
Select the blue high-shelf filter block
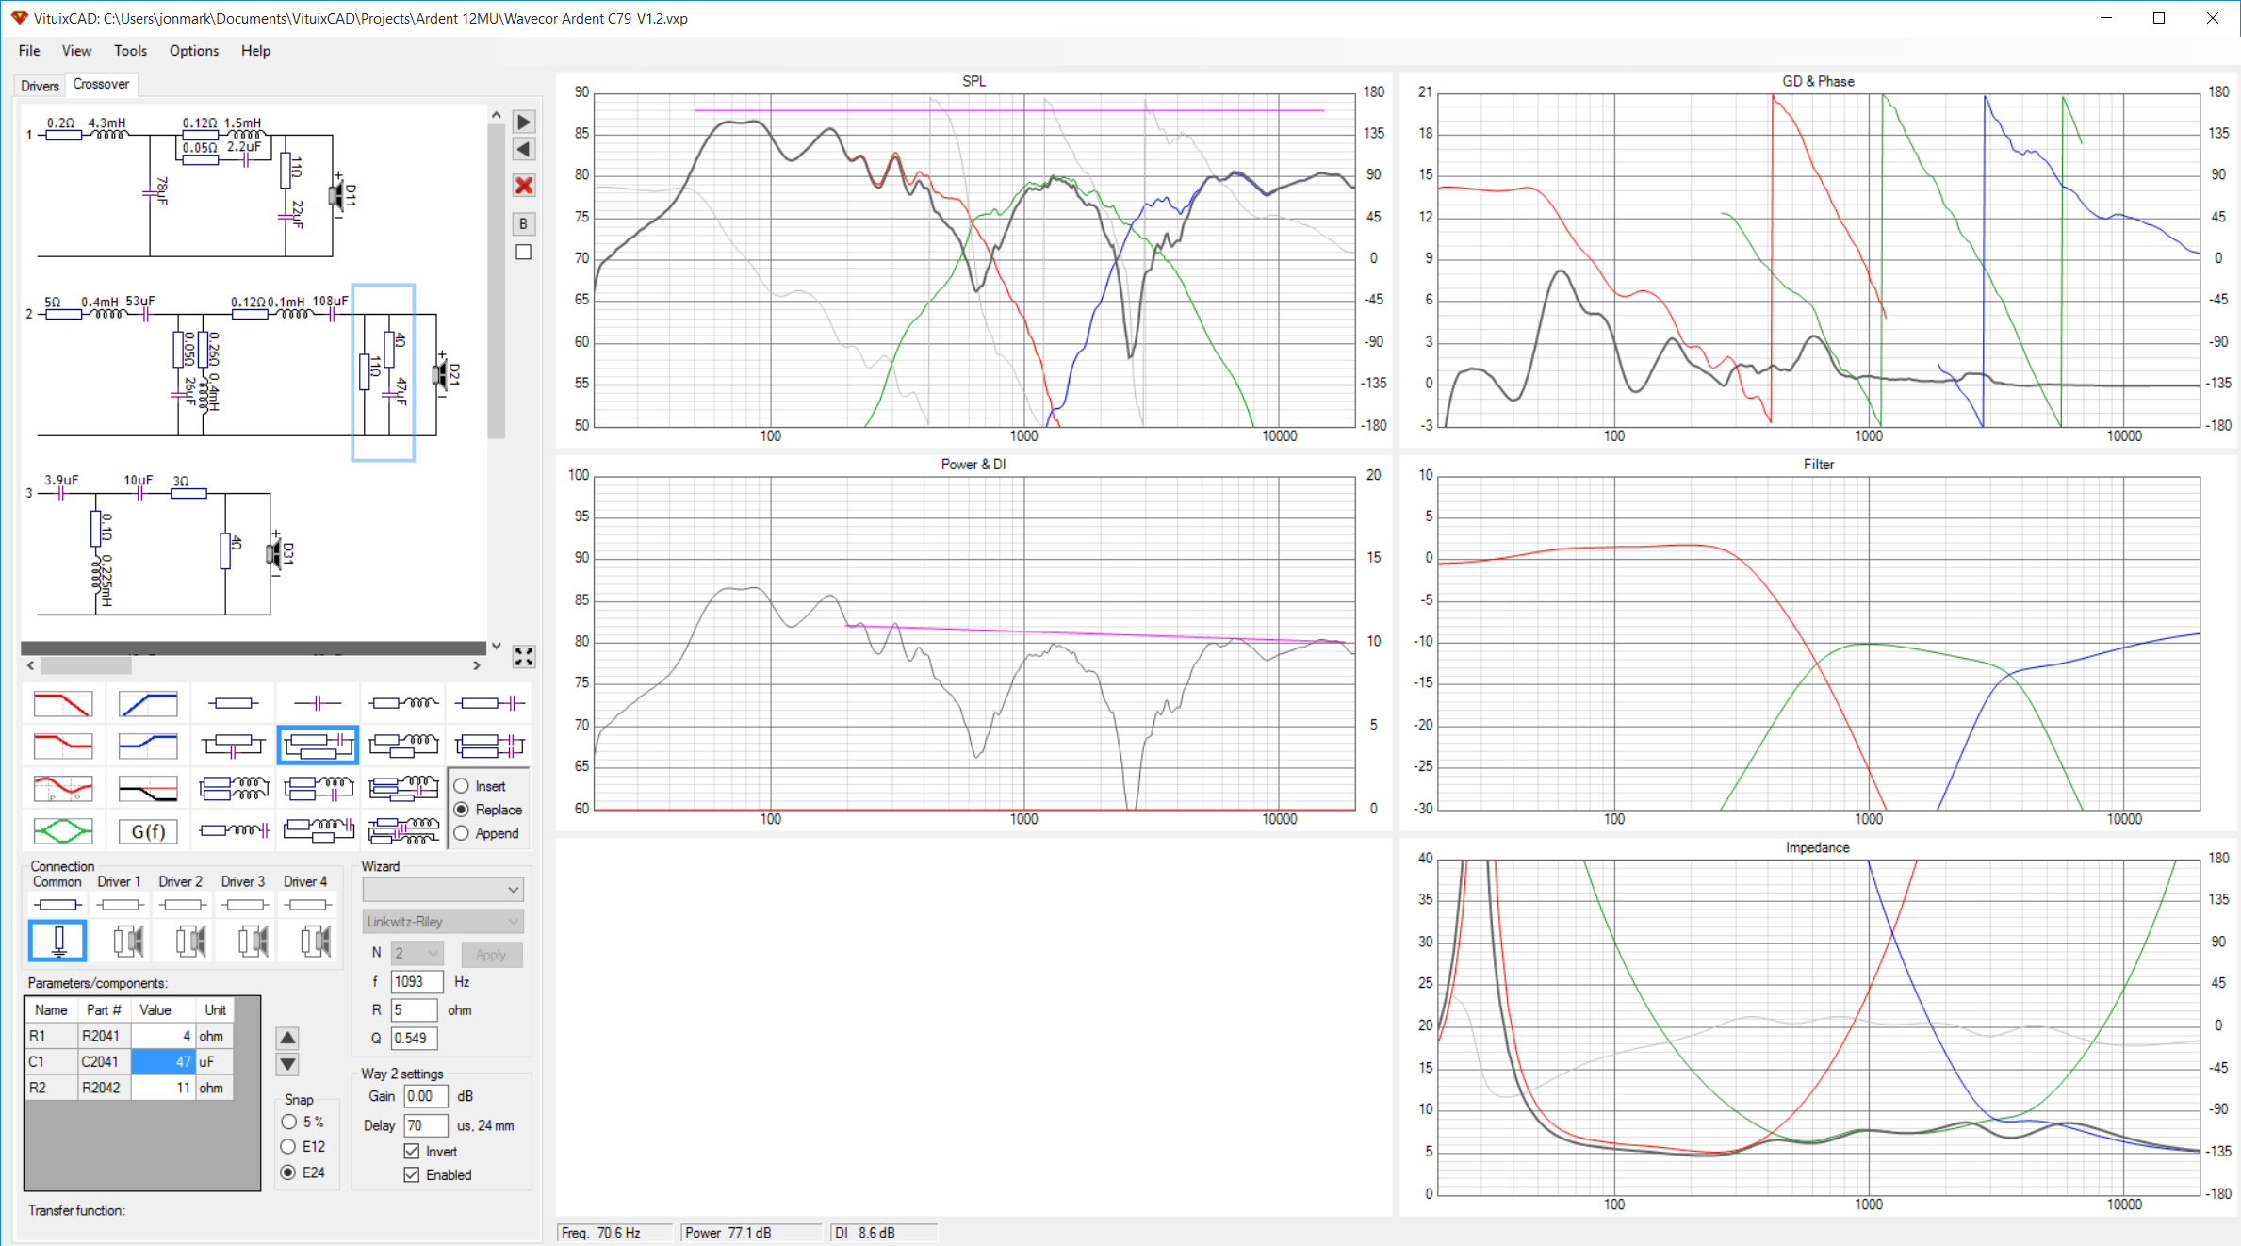148,746
